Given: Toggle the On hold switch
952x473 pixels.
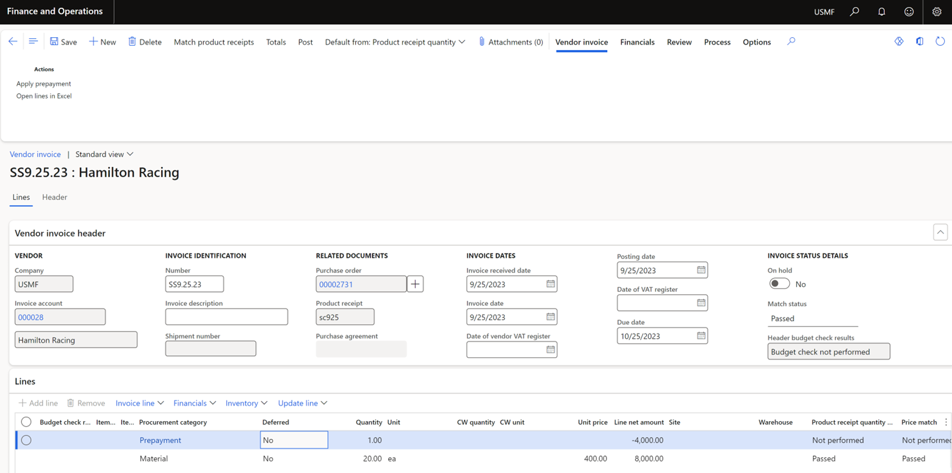Looking at the screenshot, I should click(779, 284).
